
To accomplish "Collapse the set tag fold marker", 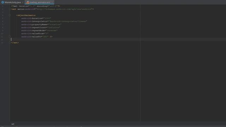I will [x=10, y=9].
